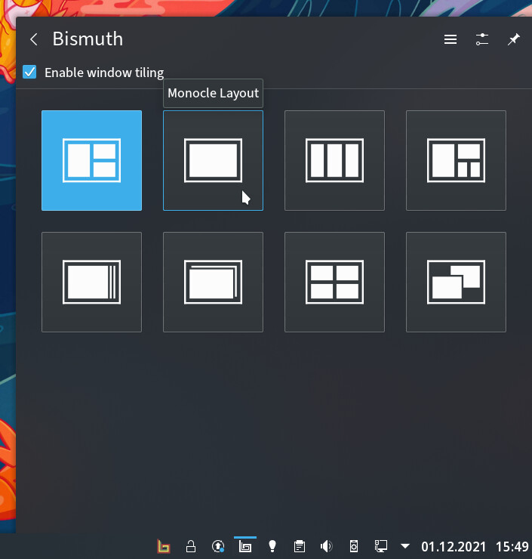Click the lock icon in system tray
532x559 pixels.
pos(191,546)
